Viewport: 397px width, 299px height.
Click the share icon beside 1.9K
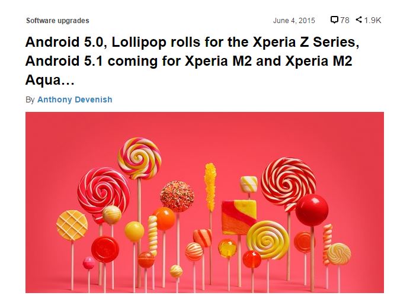coord(358,20)
